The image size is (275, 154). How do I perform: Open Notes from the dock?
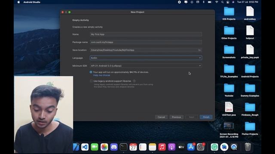pos(153,147)
